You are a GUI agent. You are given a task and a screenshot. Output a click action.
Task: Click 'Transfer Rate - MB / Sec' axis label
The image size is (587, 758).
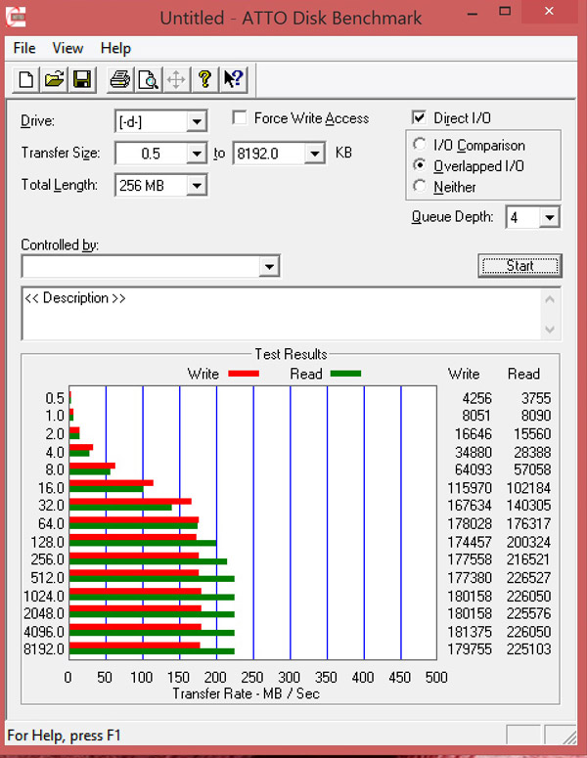pos(247,693)
